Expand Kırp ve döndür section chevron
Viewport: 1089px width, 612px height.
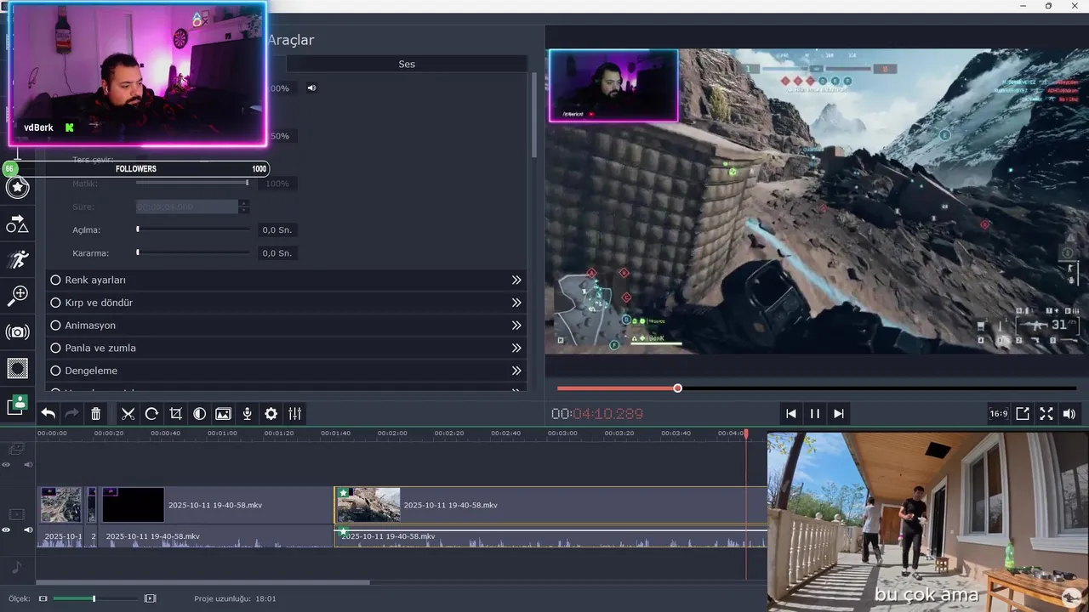pyautogui.click(x=516, y=303)
